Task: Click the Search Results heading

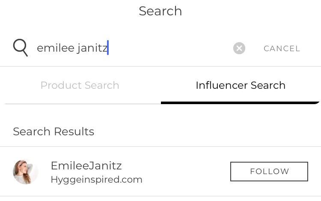Action: (53, 131)
